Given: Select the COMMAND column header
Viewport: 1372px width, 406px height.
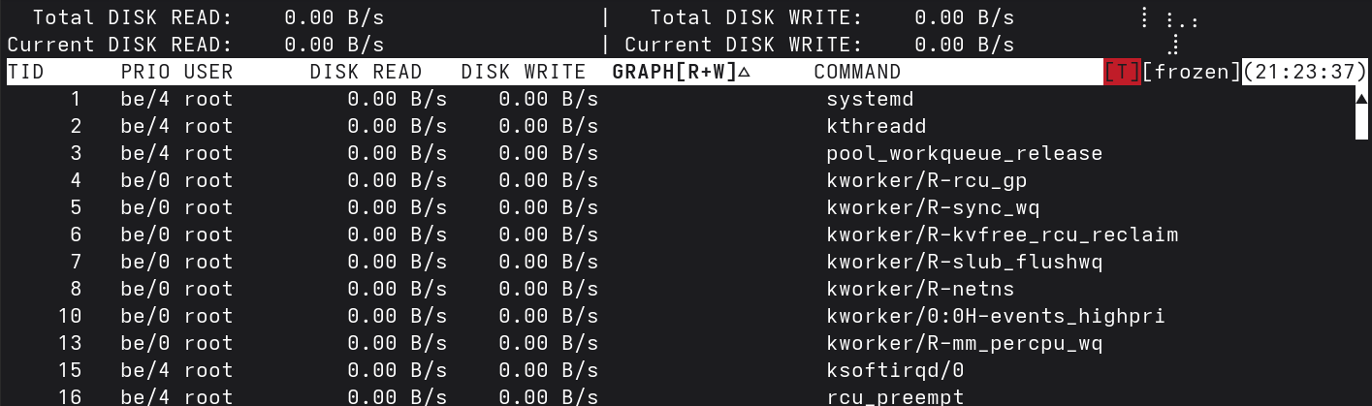Looking at the screenshot, I should (x=857, y=72).
